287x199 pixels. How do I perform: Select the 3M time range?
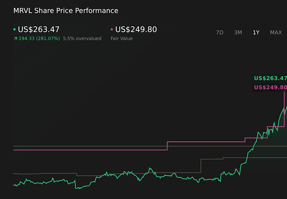(x=238, y=32)
